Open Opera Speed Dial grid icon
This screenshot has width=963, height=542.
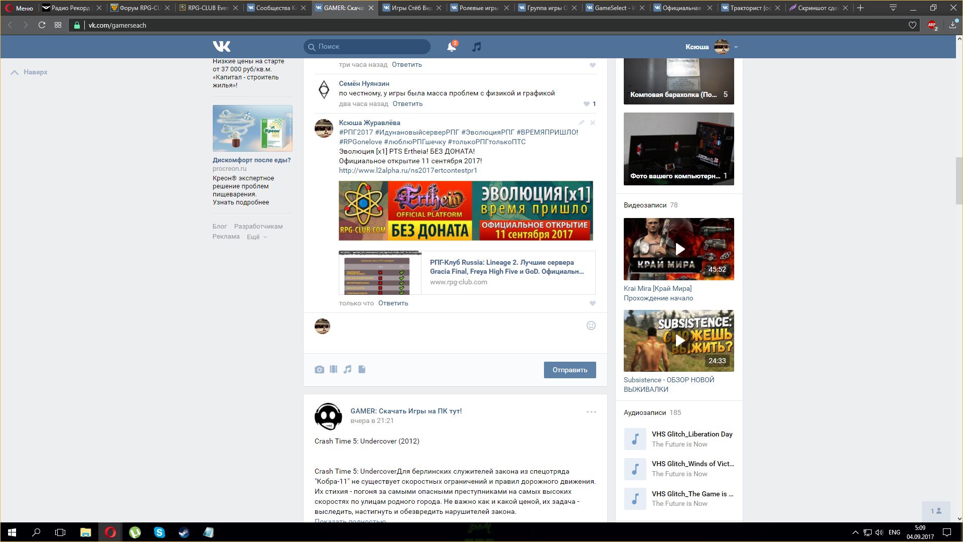(58, 25)
